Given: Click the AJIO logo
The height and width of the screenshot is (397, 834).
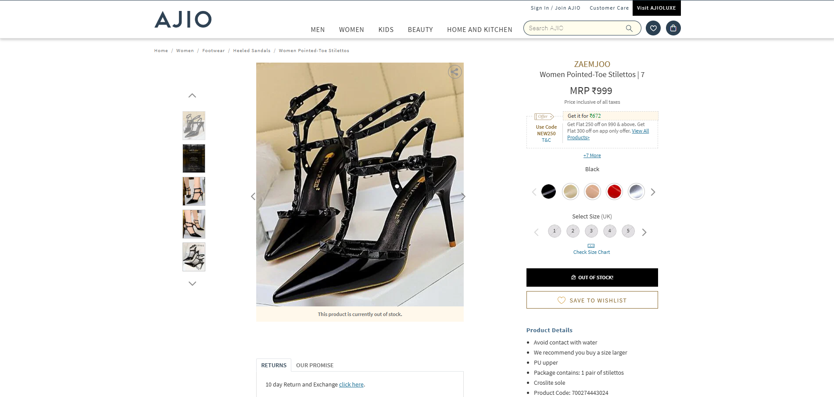Looking at the screenshot, I should [183, 20].
